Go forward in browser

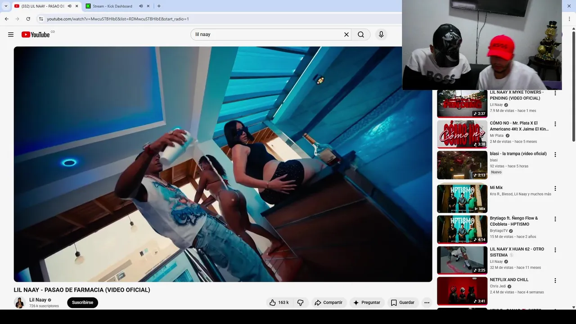17,19
